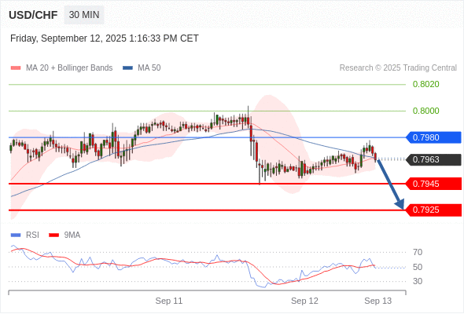The height and width of the screenshot is (314, 464).
Task: Click the 30 MIN timeframe badge
Action: pyautogui.click(x=84, y=15)
